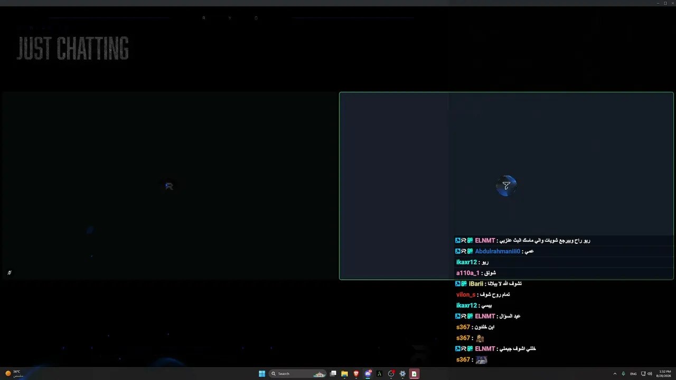Select username iBarii in chat
The width and height of the screenshot is (676, 380).
tap(476, 284)
